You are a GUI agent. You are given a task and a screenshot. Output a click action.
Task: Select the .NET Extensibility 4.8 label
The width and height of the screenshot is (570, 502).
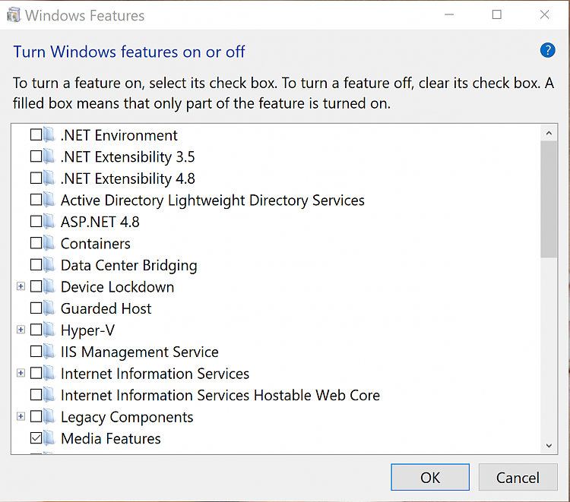128,178
